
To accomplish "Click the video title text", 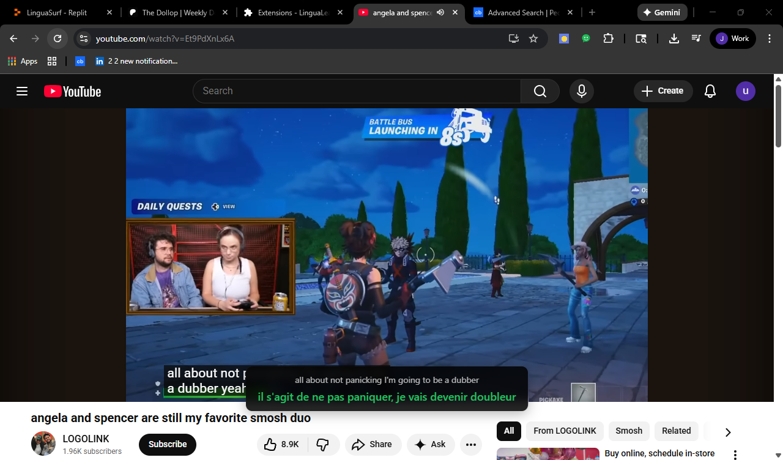I will (171, 418).
